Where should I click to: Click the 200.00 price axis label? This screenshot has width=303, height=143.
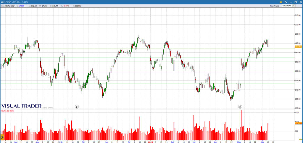(297, 34)
